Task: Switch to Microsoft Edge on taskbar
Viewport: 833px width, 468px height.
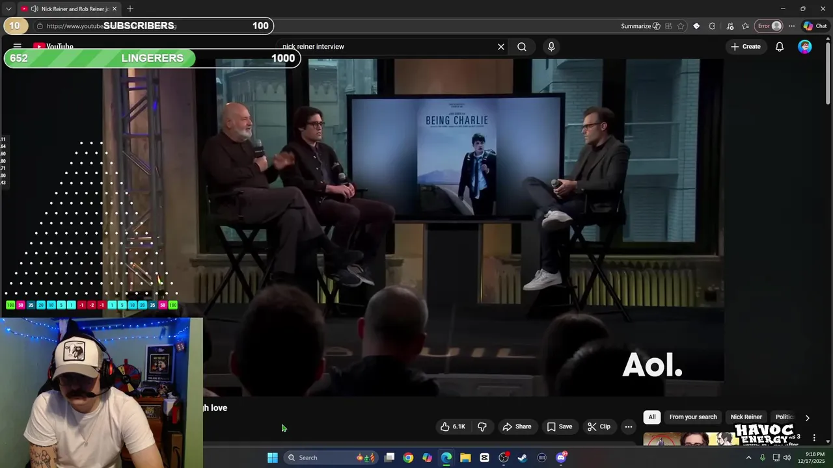Action: pyautogui.click(x=446, y=458)
